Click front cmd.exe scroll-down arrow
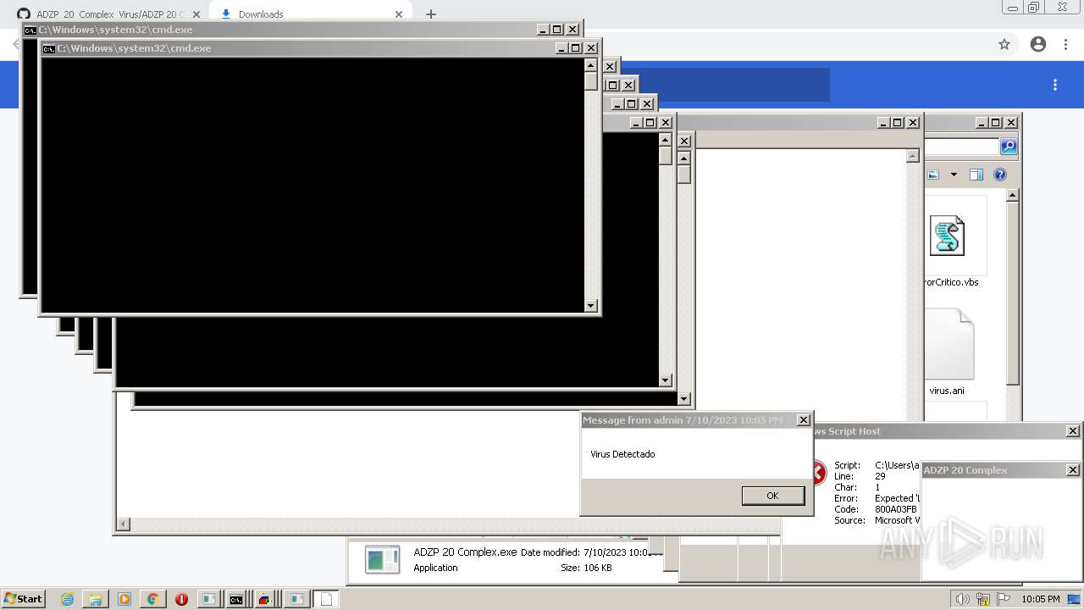Screen dimensions: 1084x610 click(590, 305)
